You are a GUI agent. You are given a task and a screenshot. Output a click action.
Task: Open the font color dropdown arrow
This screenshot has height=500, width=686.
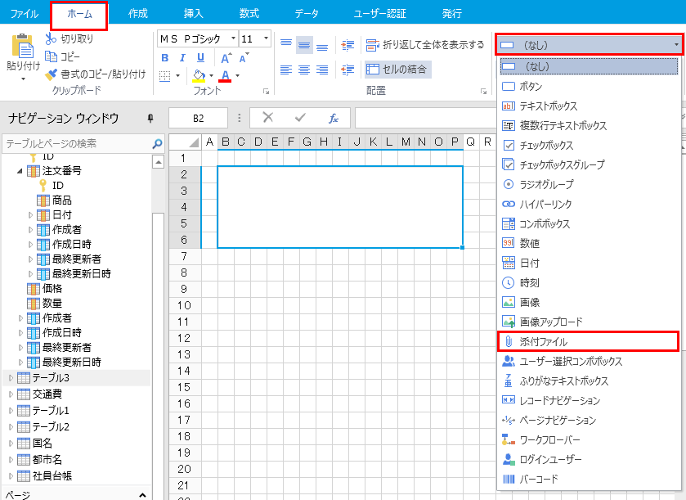pos(238,76)
